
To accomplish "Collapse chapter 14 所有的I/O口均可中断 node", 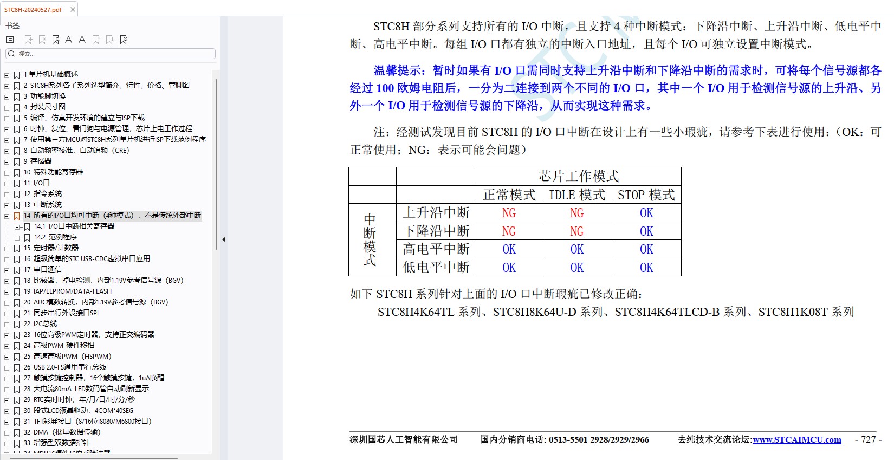I will click(x=7, y=216).
